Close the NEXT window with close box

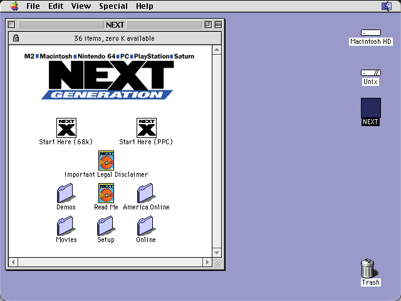(x=12, y=25)
